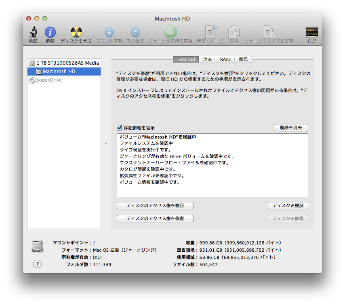Screen dimensions: 345x305
Task: Click log line エクステントオーバーフロー・ファイルを確認中です。
Action: [x=175, y=163]
